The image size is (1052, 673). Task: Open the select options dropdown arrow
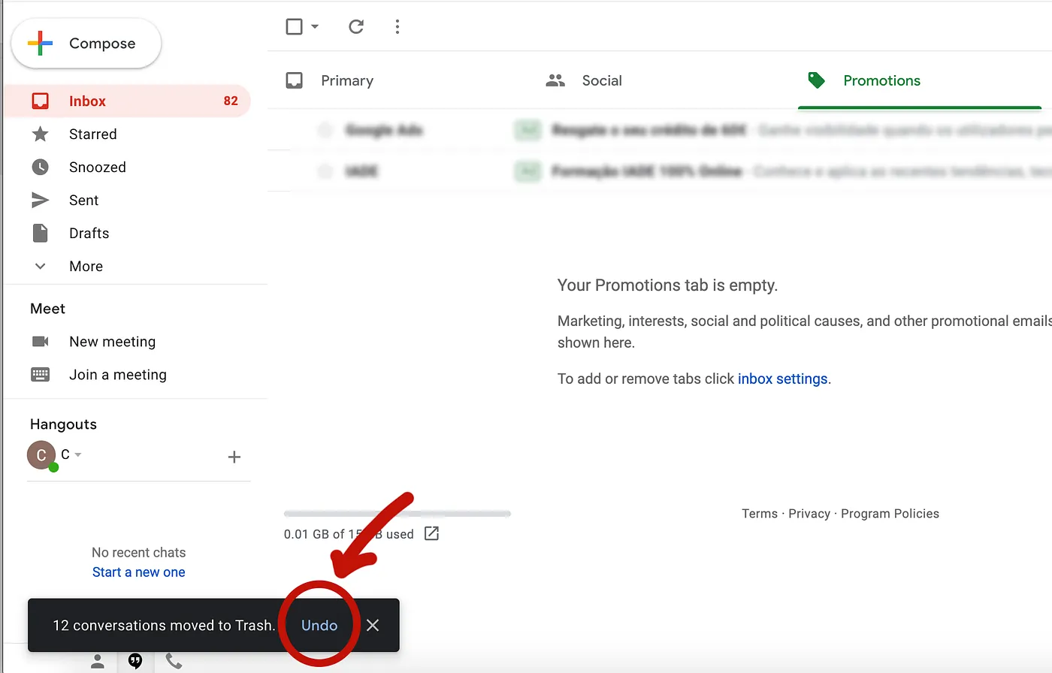tap(315, 27)
